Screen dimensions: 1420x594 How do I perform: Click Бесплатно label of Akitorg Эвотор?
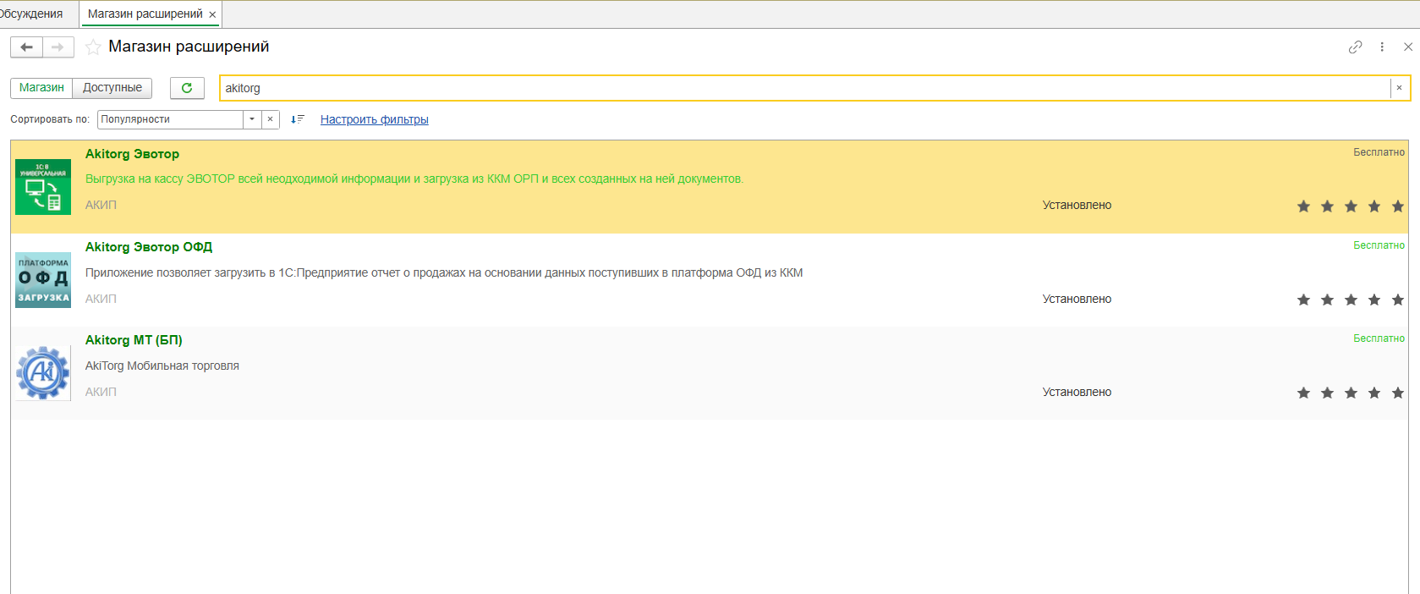coord(1379,152)
